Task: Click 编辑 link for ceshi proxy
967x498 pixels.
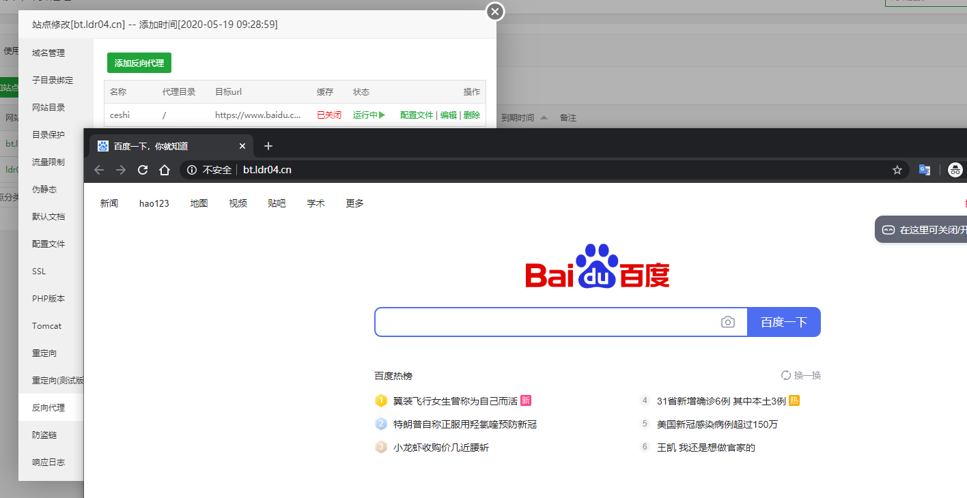Action: tap(448, 115)
